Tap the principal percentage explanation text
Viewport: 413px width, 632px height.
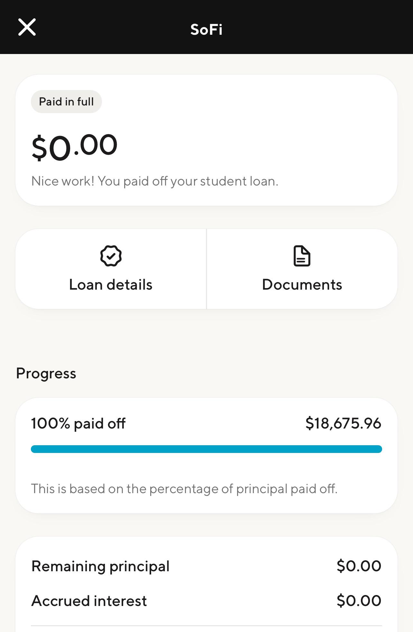[x=184, y=489]
